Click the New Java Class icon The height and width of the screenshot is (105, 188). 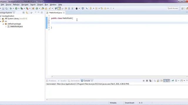37,8
